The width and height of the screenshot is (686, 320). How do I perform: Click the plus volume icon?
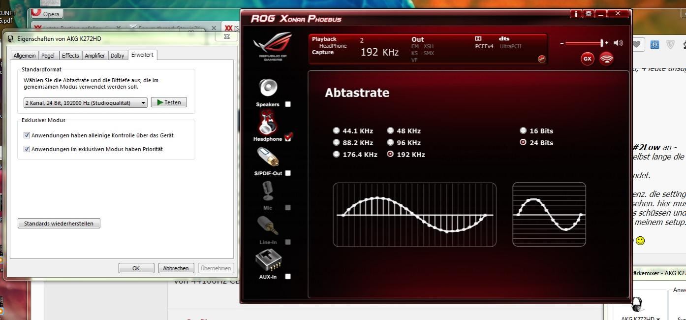coord(607,43)
